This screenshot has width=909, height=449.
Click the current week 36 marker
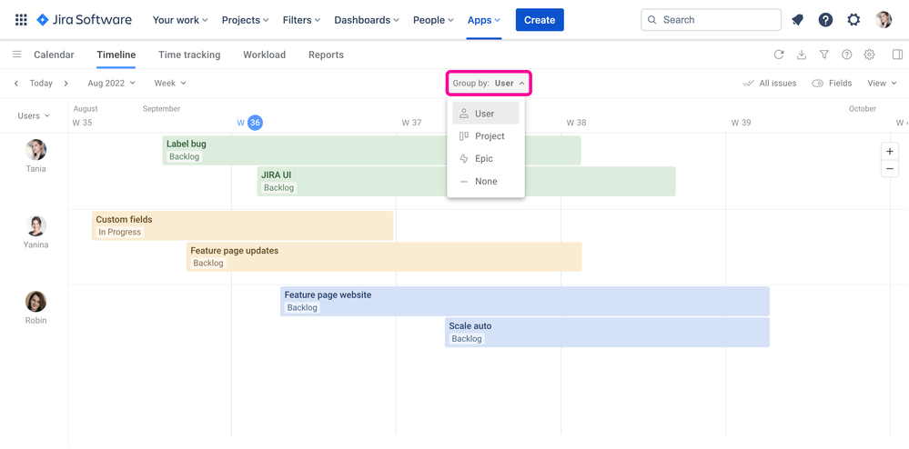click(255, 123)
